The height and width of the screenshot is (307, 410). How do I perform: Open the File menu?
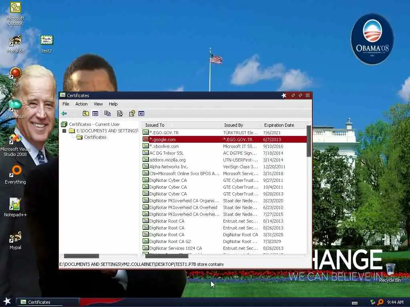(x=66, y=104)
